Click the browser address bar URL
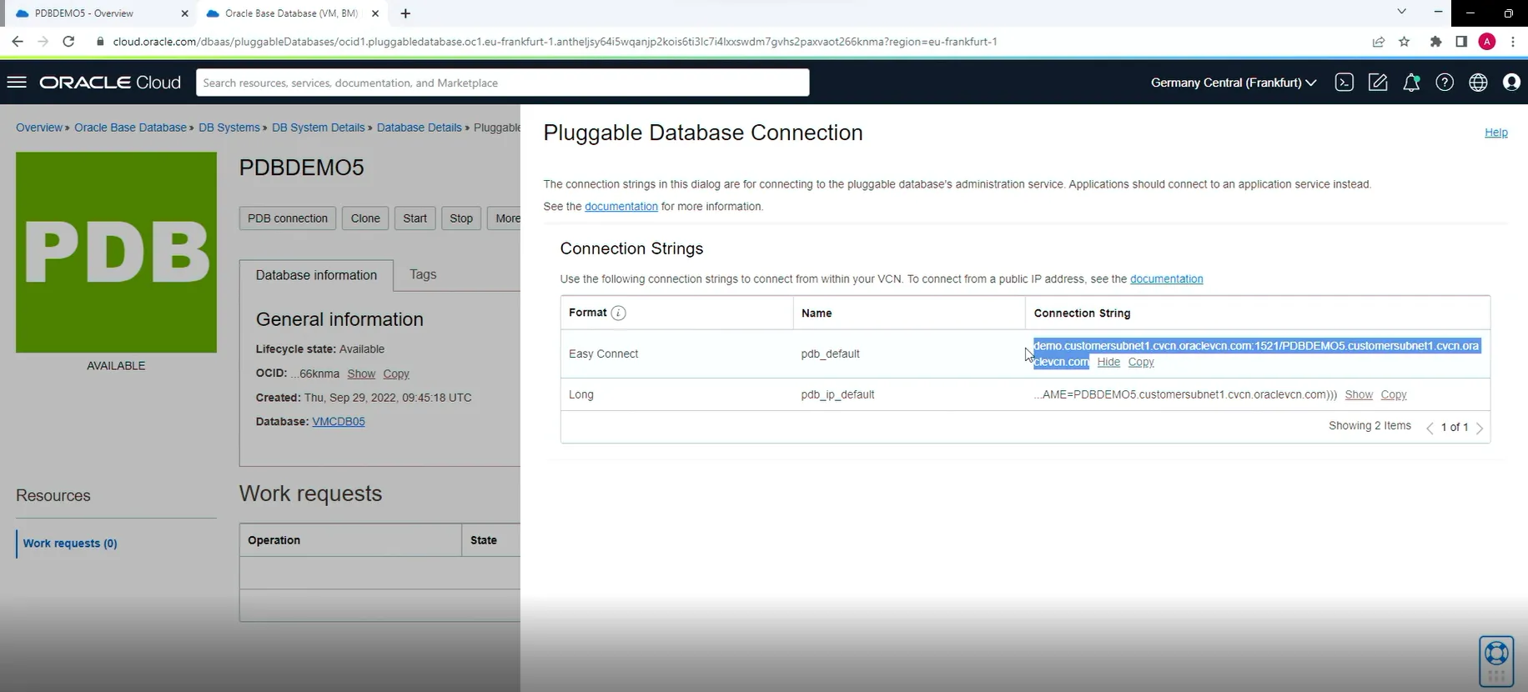This screenshot has width=1528, height=692. 555,42
